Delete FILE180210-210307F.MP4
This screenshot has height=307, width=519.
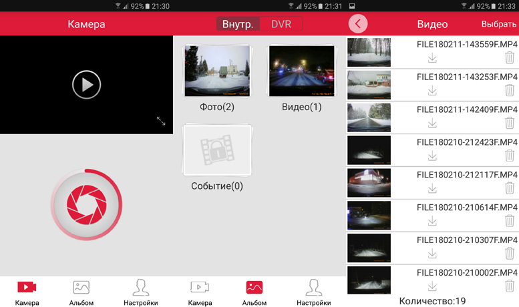[510, 253]
